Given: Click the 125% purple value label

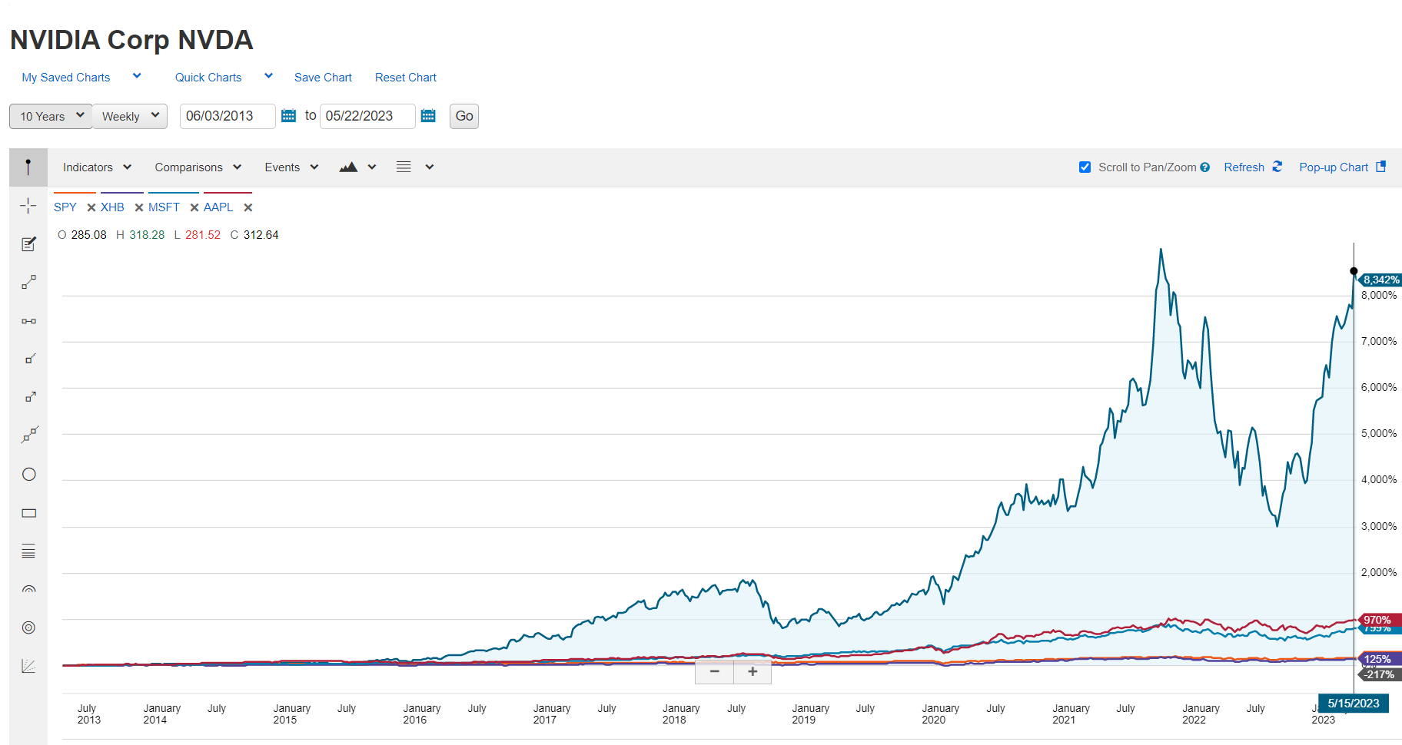Looking at the screenshot, I should click(1380, 659).
